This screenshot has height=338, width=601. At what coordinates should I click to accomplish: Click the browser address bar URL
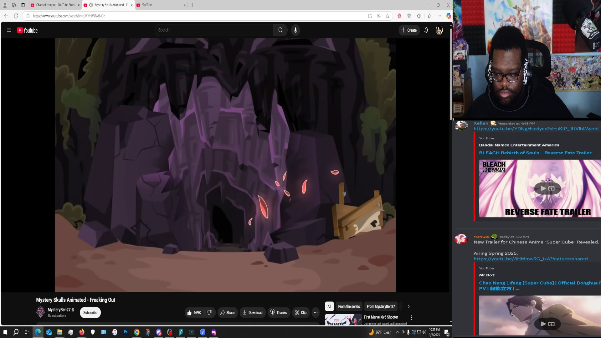click(69, 16)
